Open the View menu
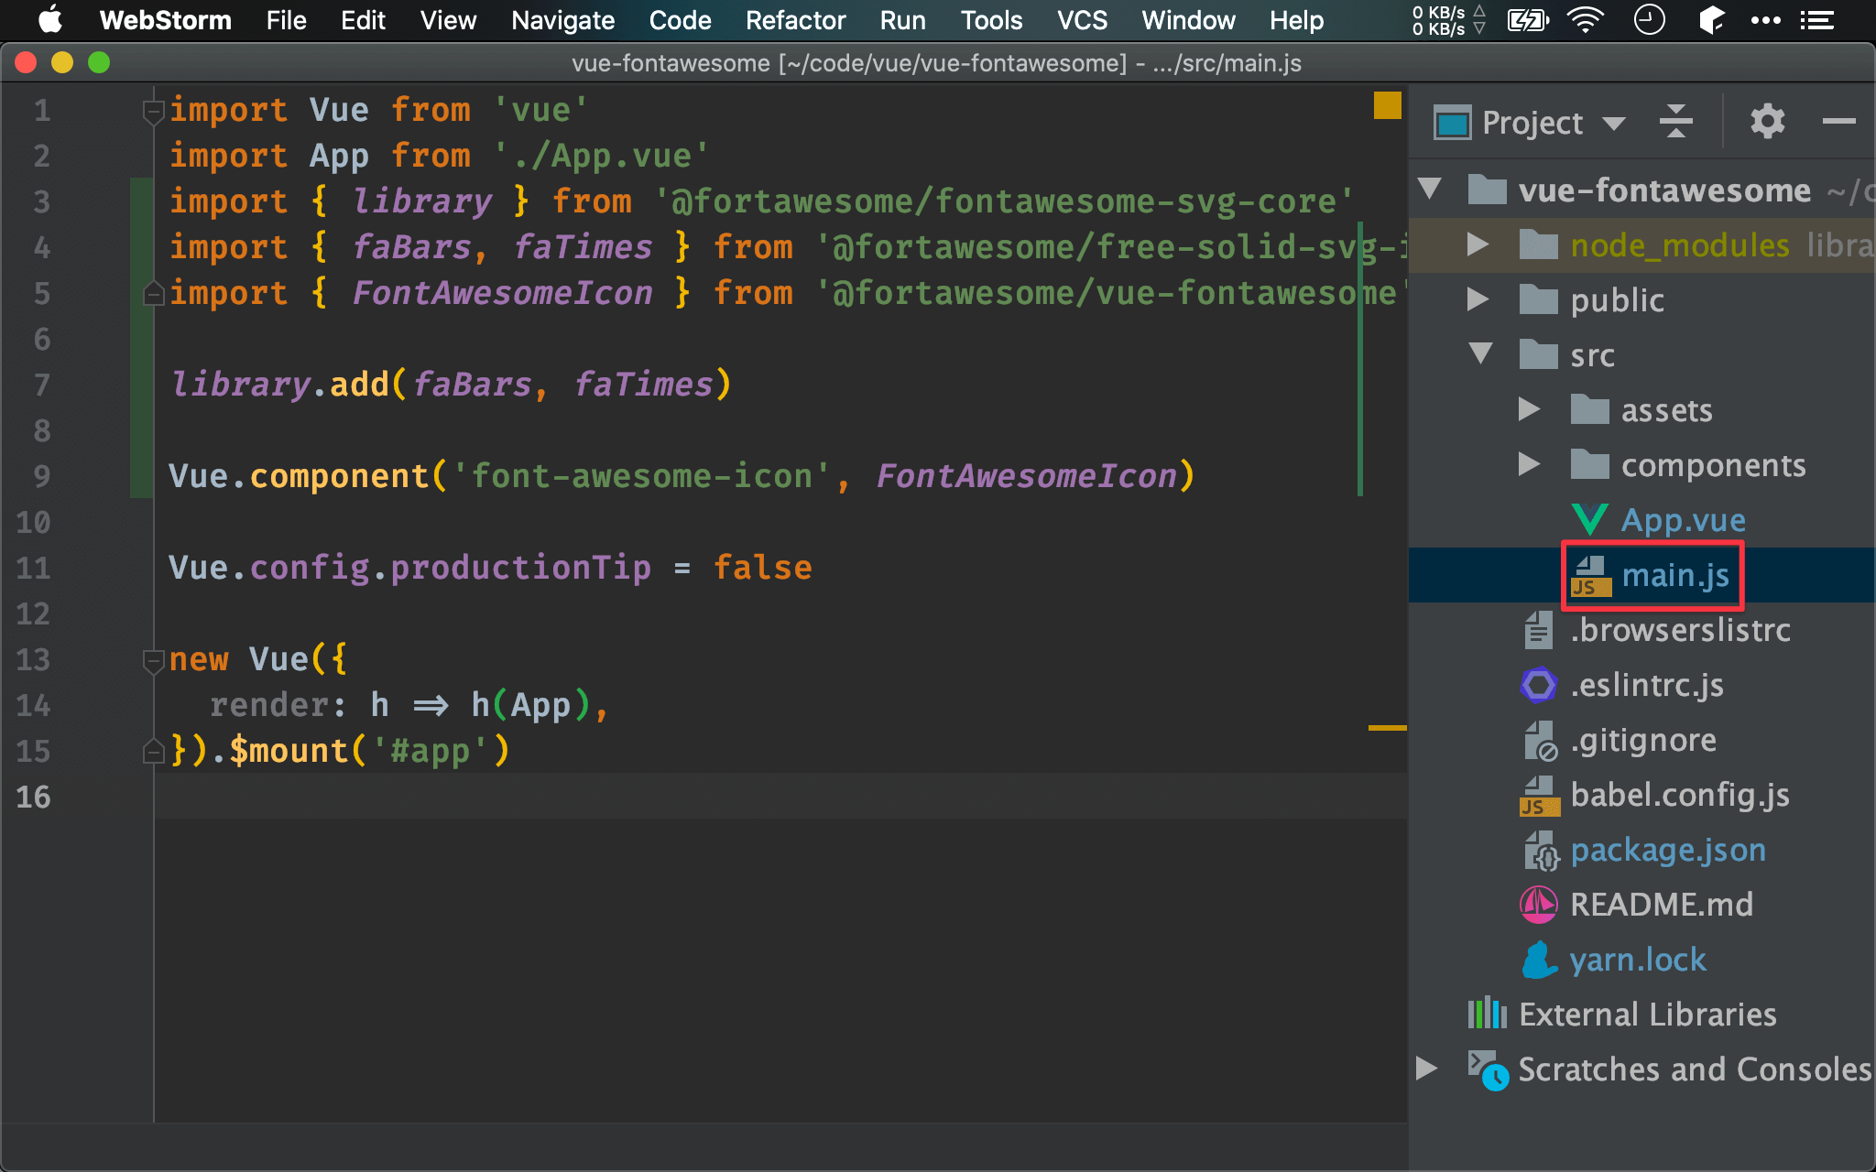 (448, 20)
